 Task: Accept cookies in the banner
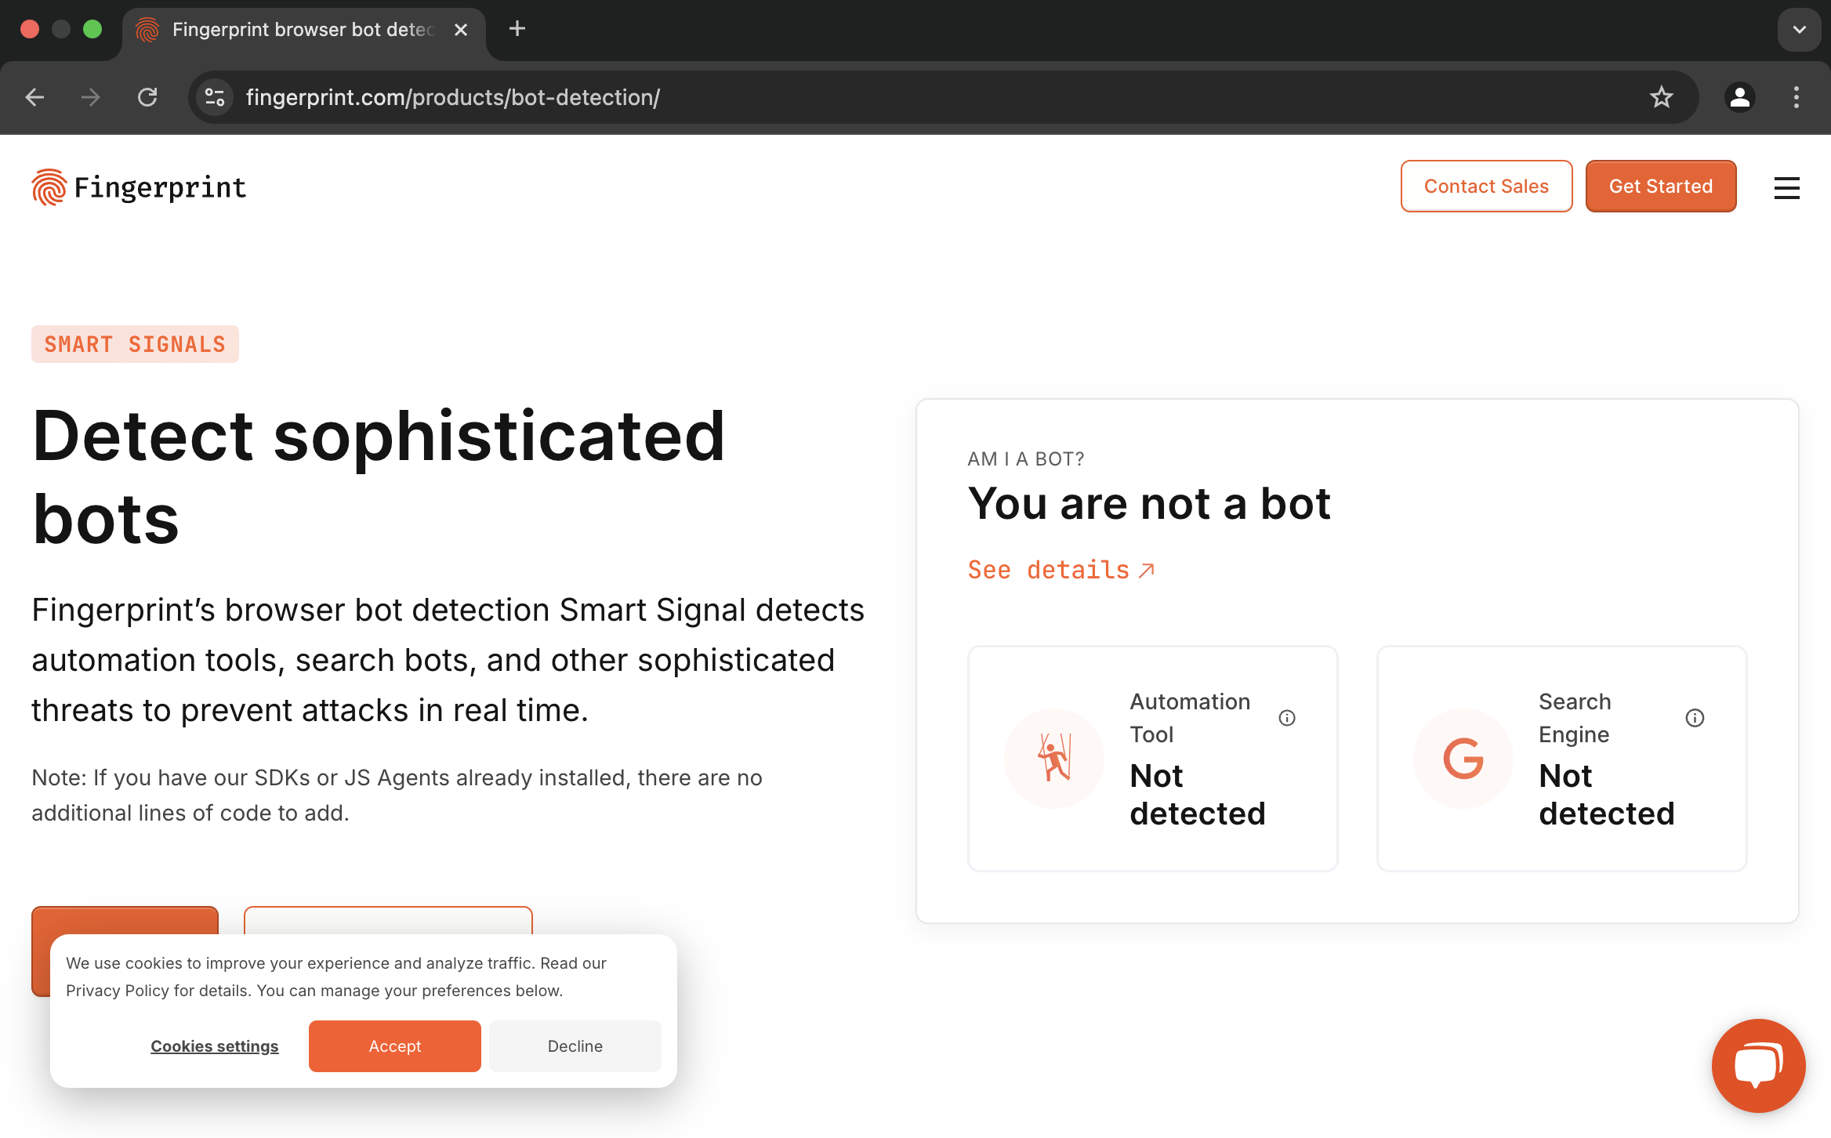(x=394, y=1046)
